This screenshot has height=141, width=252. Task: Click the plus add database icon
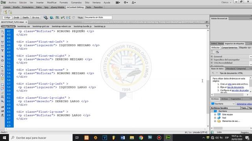pos(213,73)
